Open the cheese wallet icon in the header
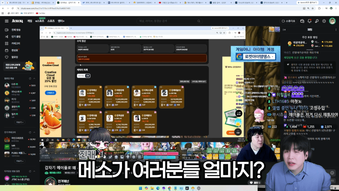339x191 pixels. pyautogui.click(x=302, y=21)
